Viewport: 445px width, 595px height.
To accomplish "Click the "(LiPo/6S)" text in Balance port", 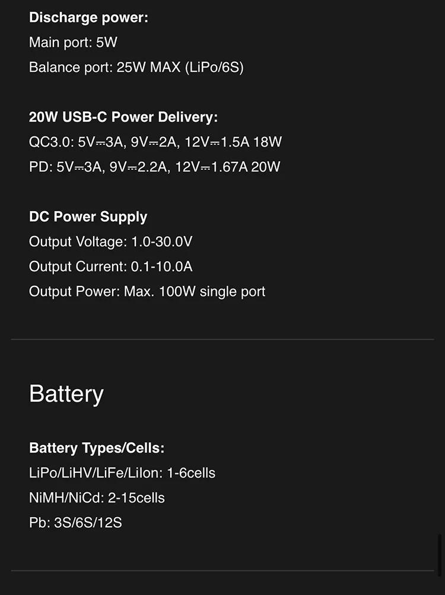I will pyautogui.click(x=214, y=68).
